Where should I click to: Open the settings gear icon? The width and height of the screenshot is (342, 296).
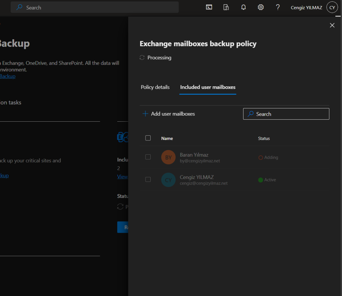coord(261,7)
